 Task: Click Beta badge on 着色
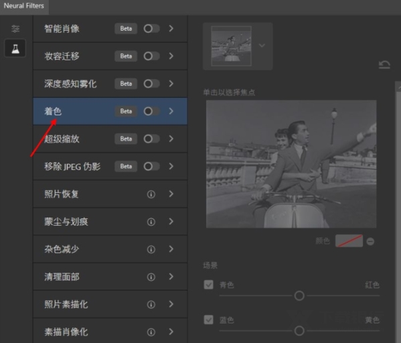[126, 111]
